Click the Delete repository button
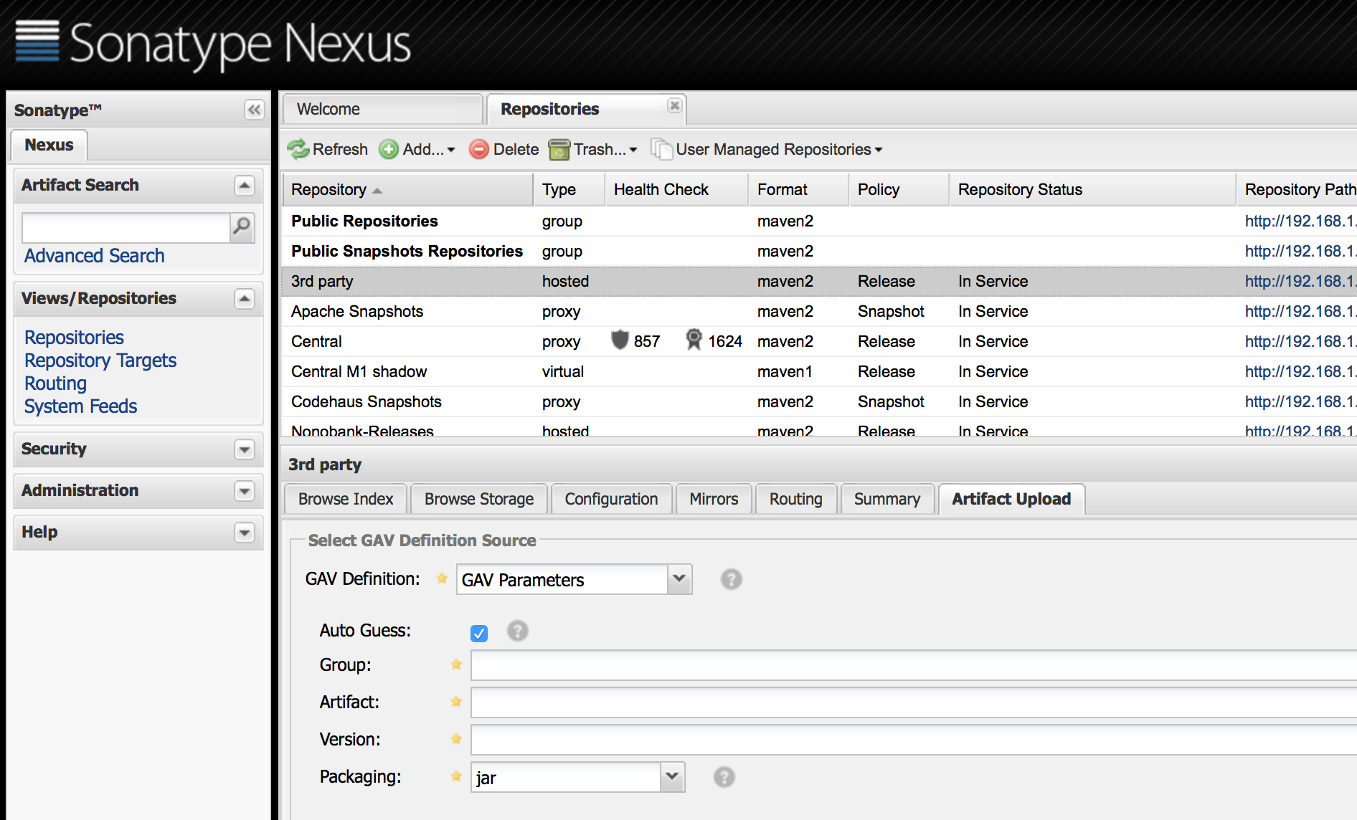Viewport: 1357px width, 820px height. 504,149
